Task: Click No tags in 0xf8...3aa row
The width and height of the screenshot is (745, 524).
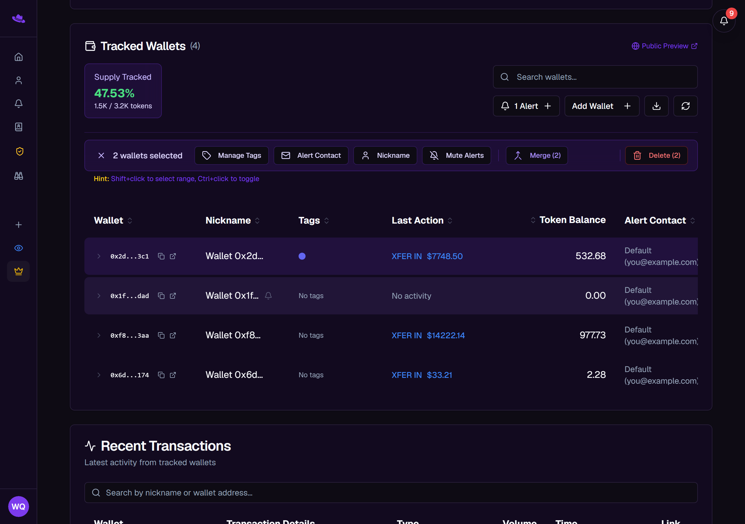Action: coord(311,335)
